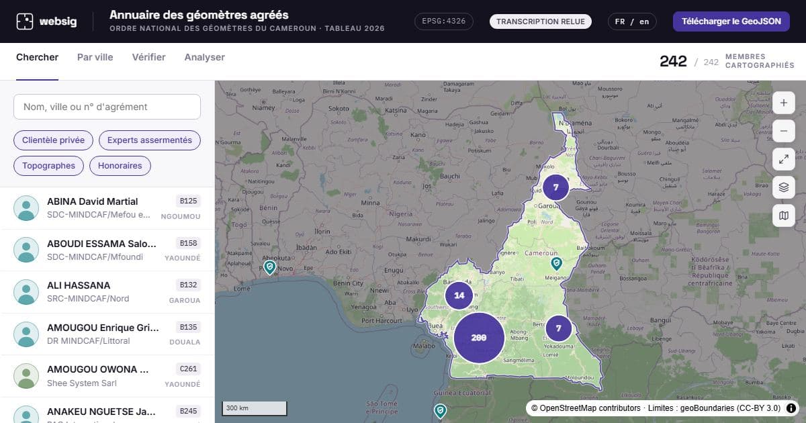Click the 300 km scale bar
The height and width of the screenshot is (423, 806).
tap(255, 408)
